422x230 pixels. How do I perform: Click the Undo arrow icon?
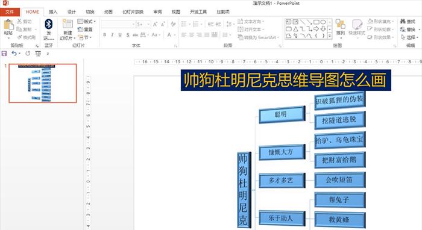coord(14,54)
